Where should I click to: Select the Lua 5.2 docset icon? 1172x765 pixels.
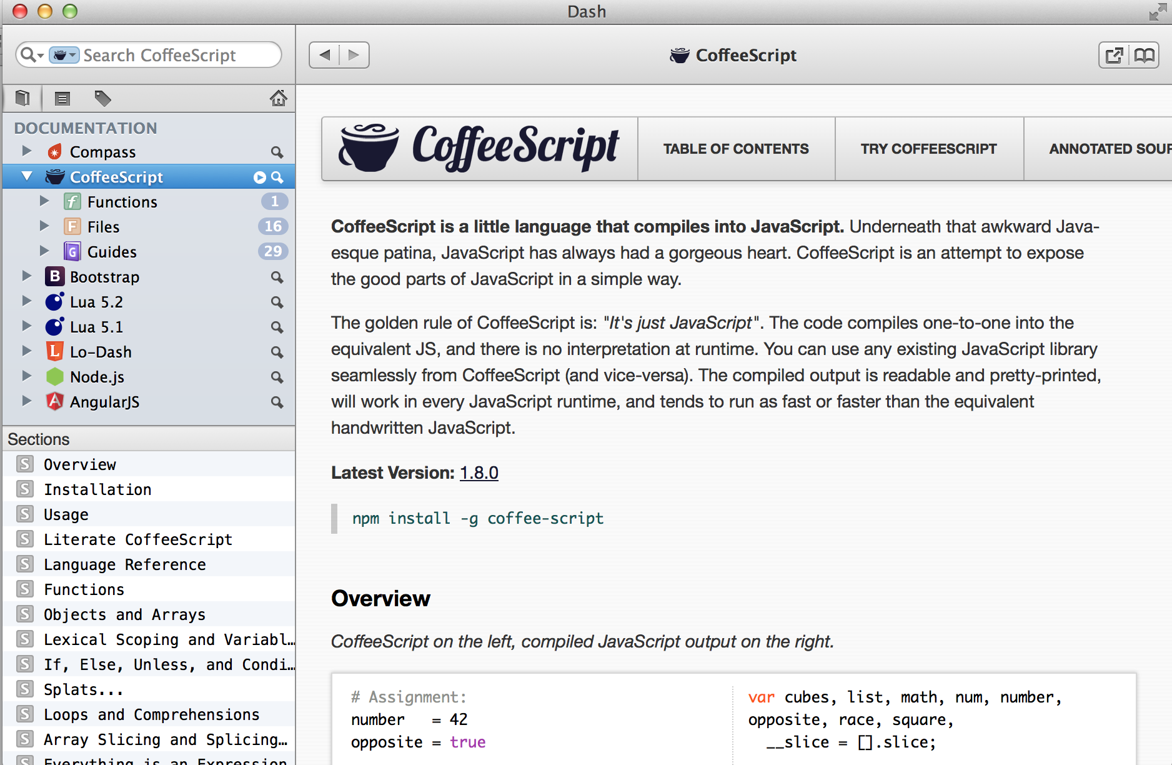[x=55, y=301]
